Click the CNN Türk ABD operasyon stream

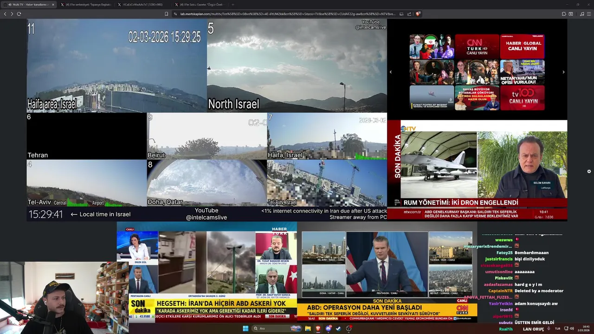pyautogui.click(x=387, y=272)
